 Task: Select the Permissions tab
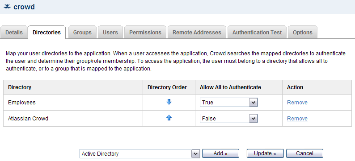pos(145,32)
